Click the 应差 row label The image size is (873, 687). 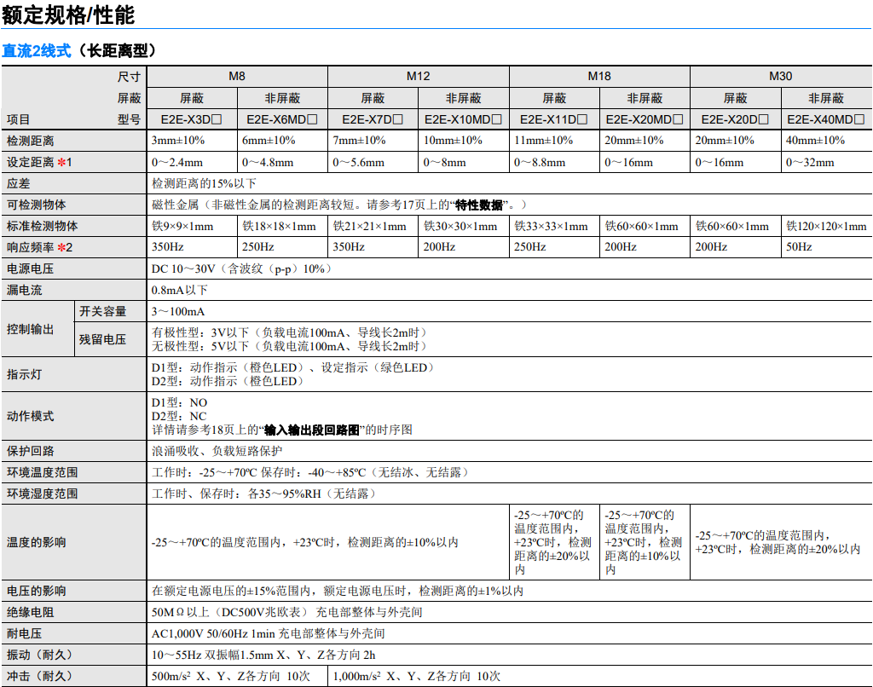pos(19,184)
